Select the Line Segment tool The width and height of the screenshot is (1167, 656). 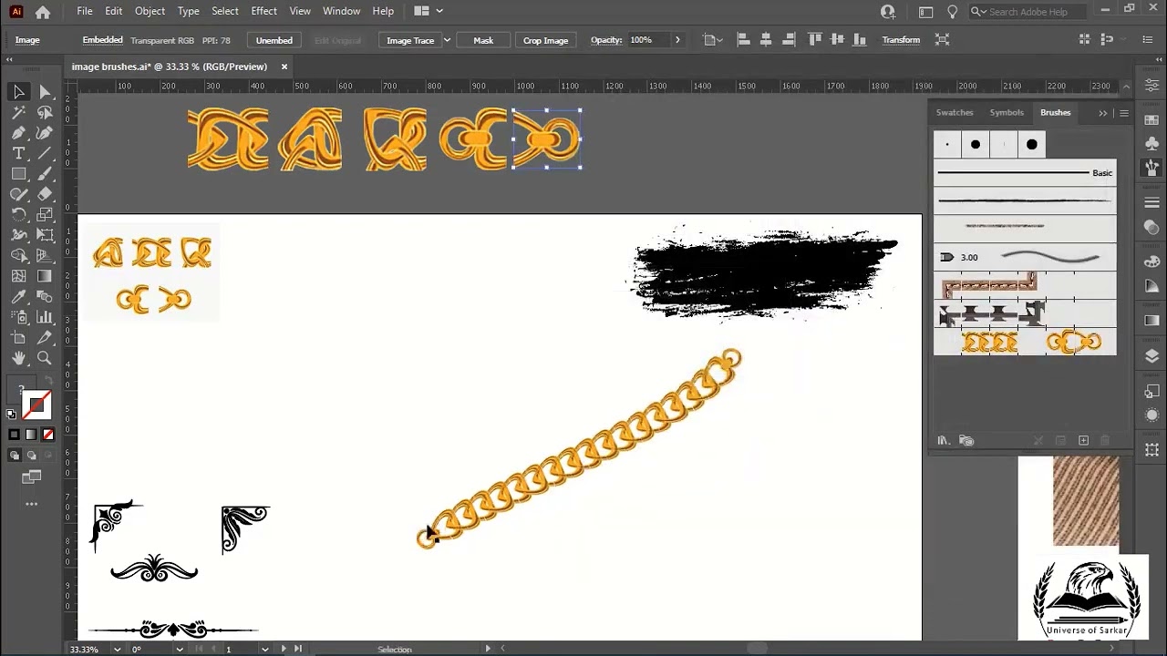(x=45, y=153)
